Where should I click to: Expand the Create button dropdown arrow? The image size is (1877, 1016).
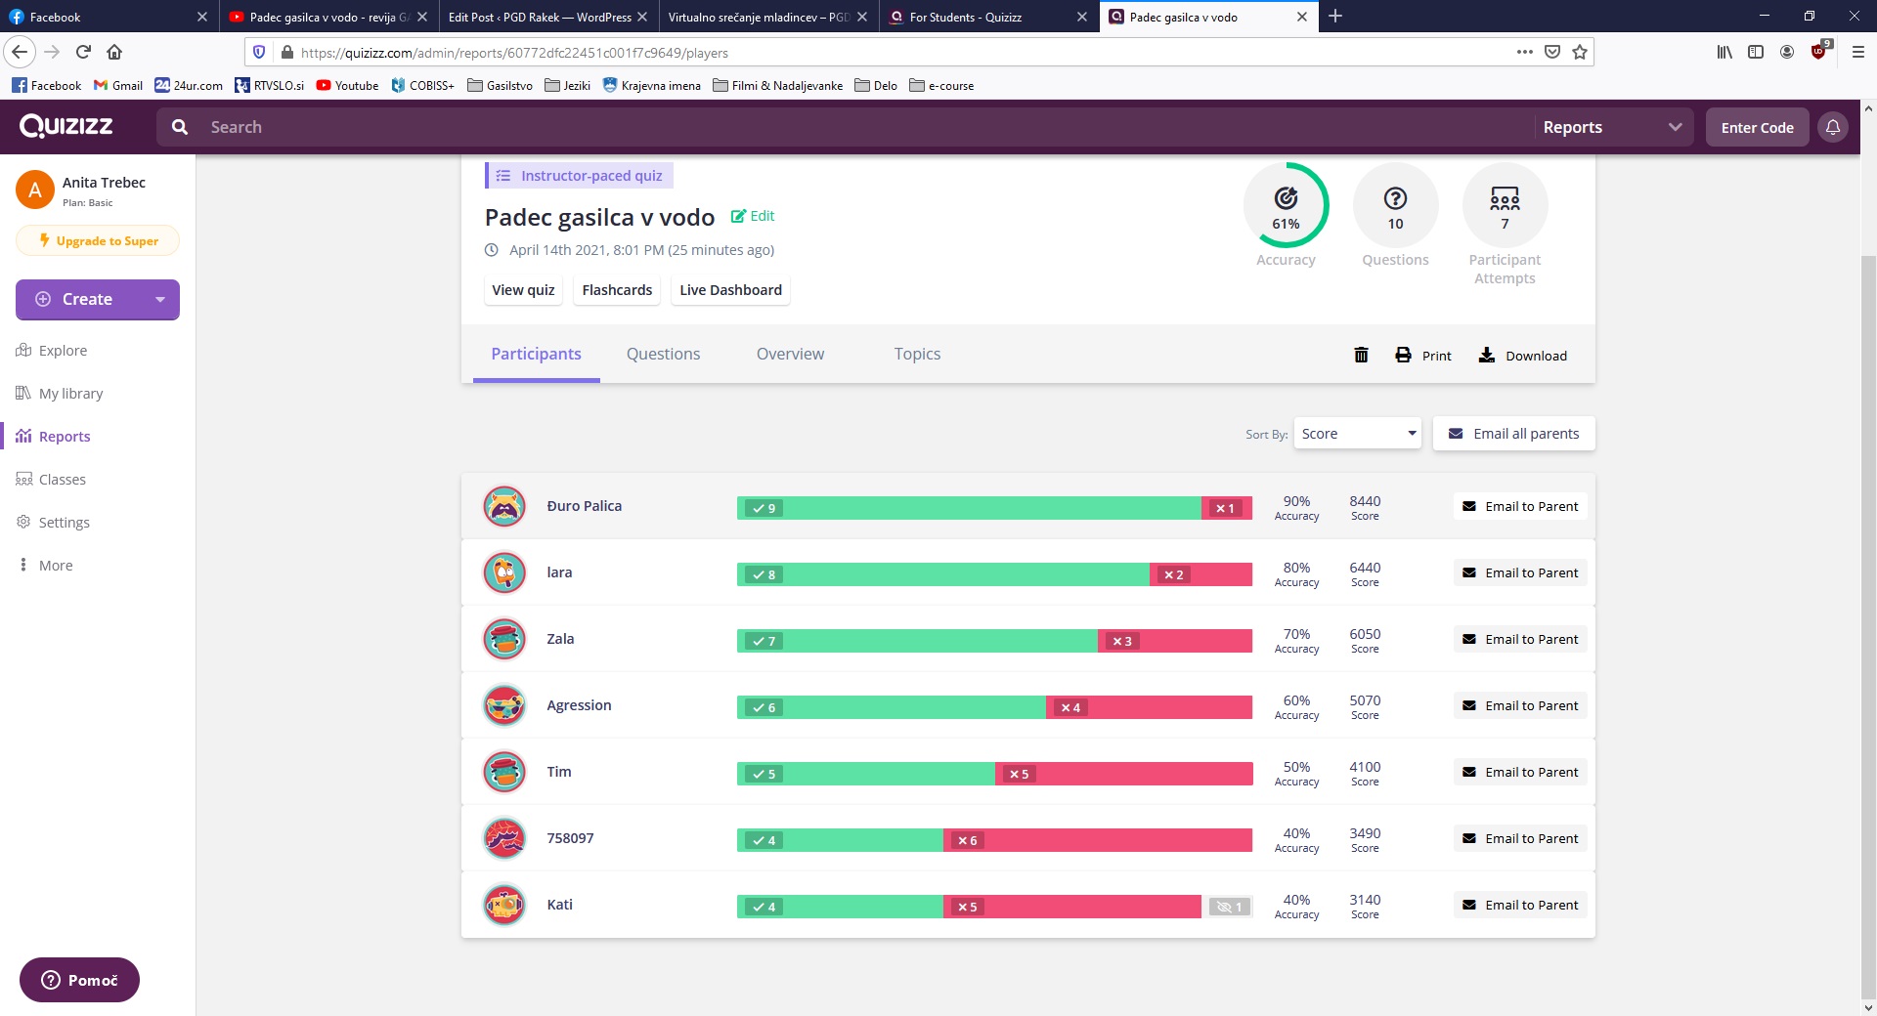click(x=160, y=300)
